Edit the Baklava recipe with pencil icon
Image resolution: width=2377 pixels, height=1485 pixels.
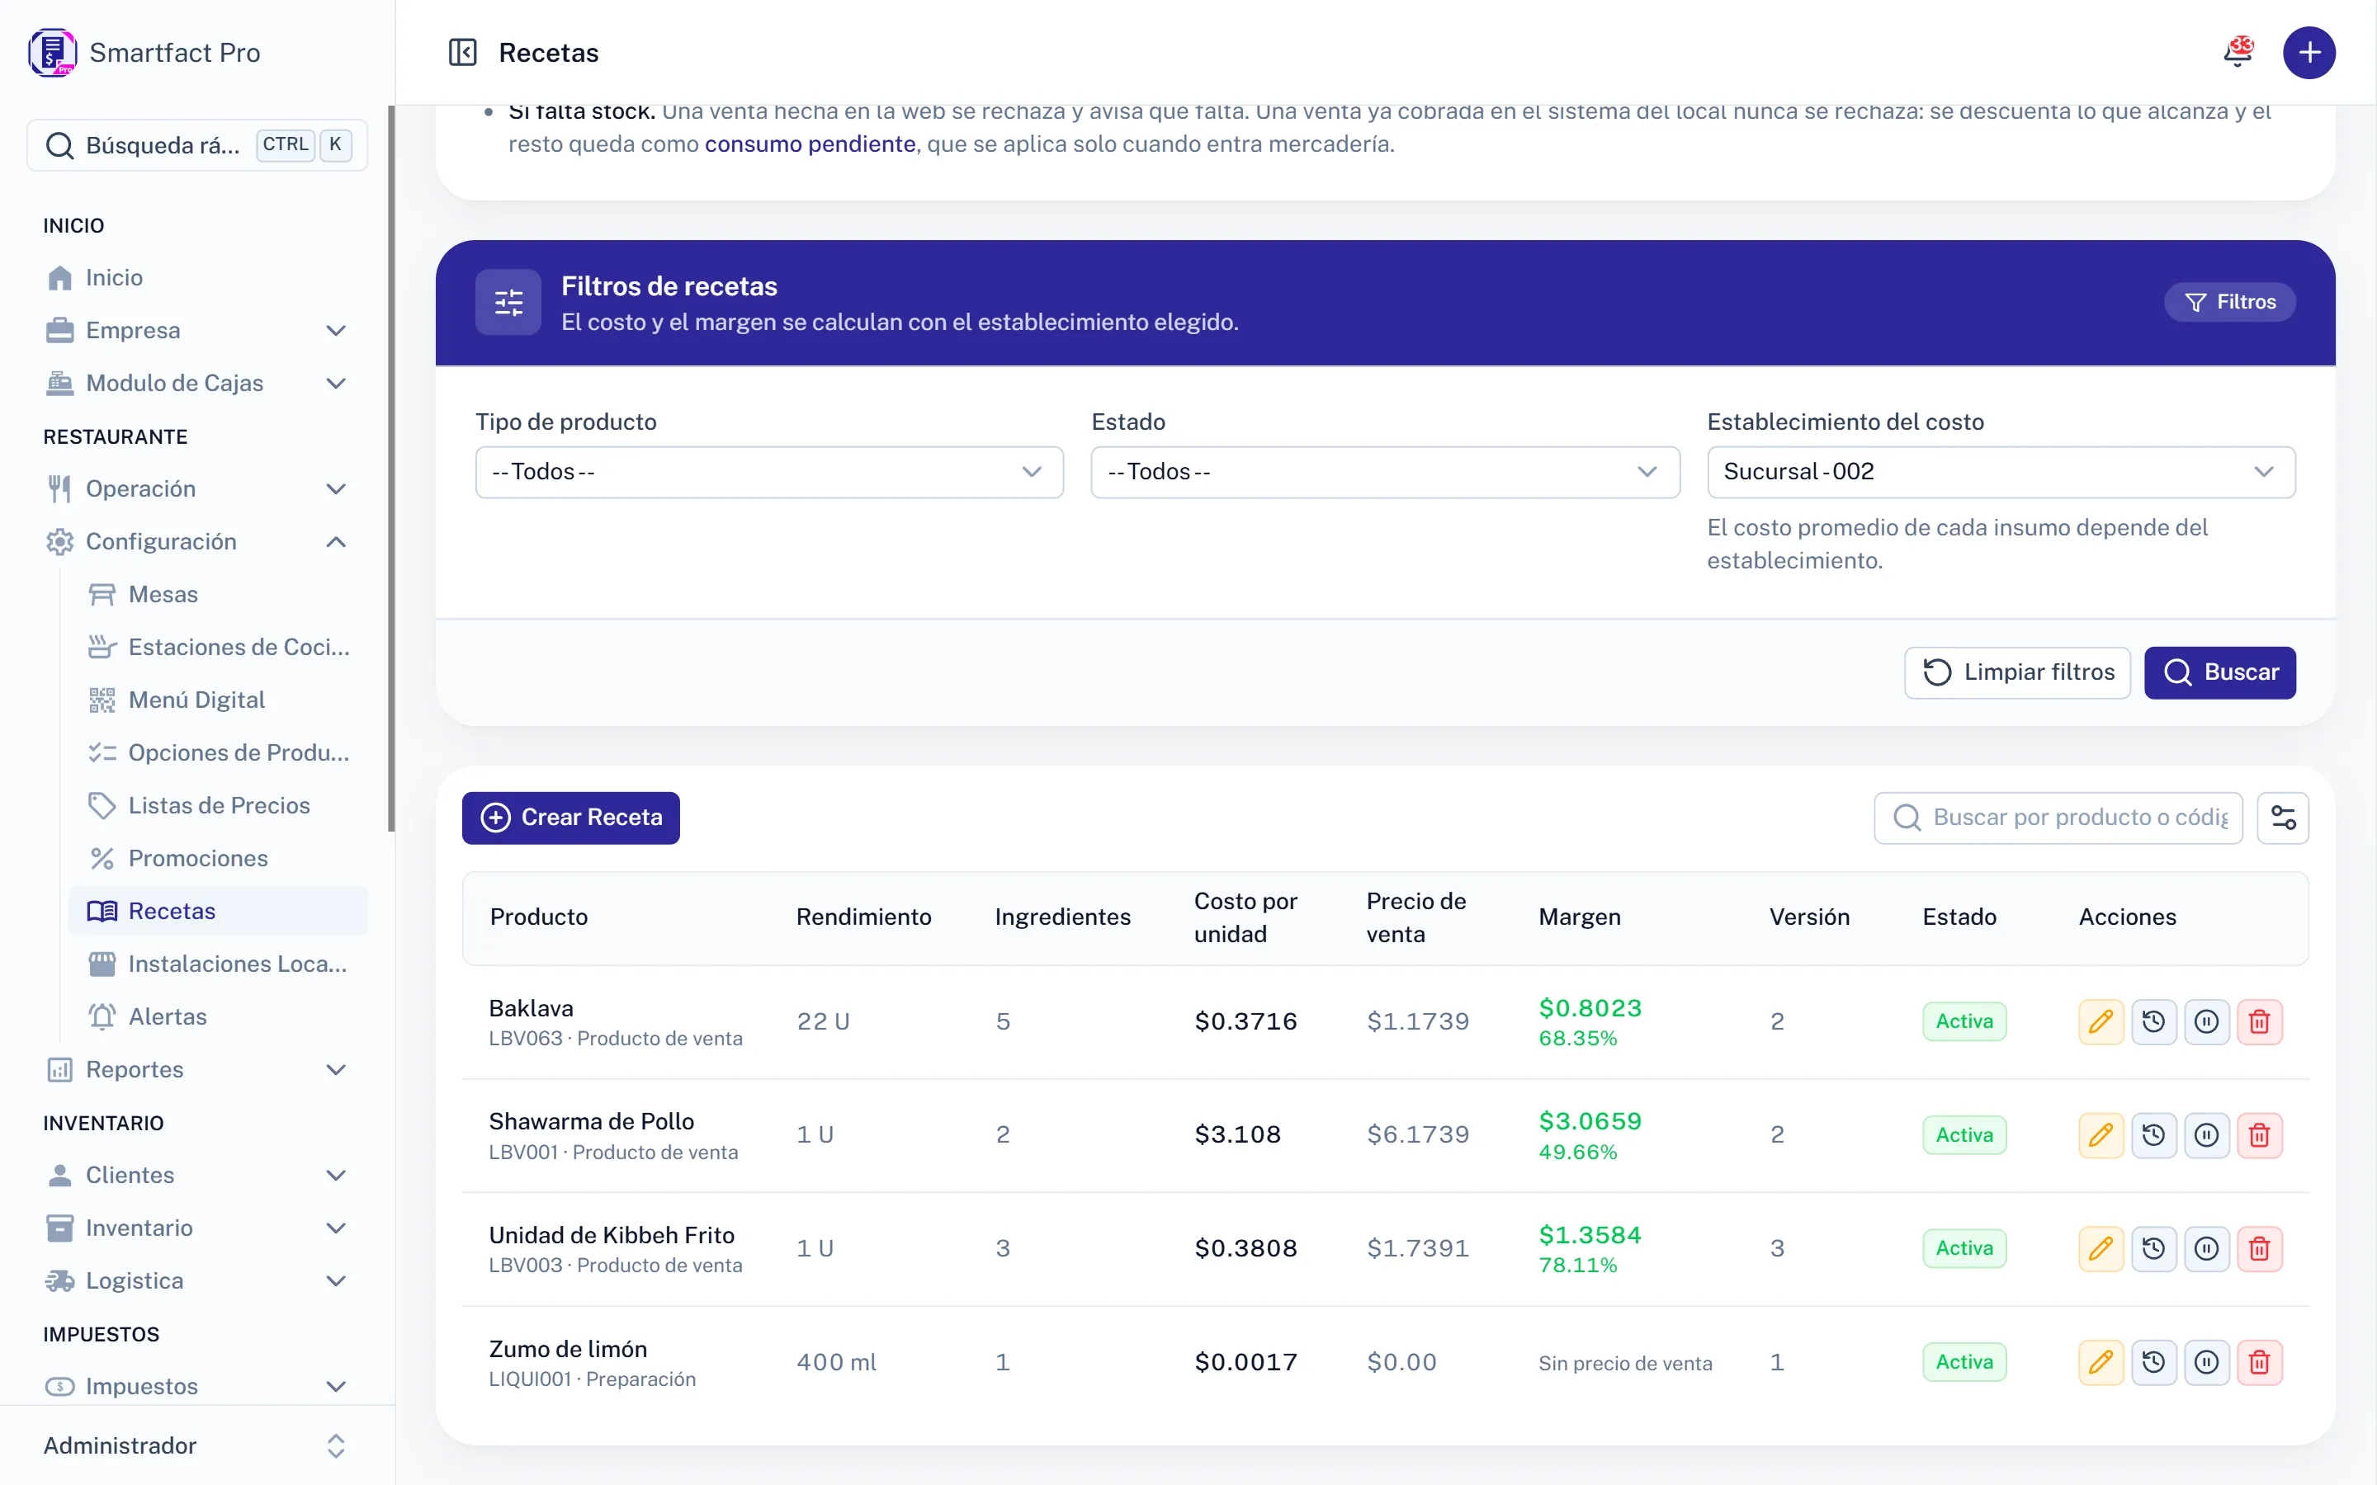tap(2100, 1021)
